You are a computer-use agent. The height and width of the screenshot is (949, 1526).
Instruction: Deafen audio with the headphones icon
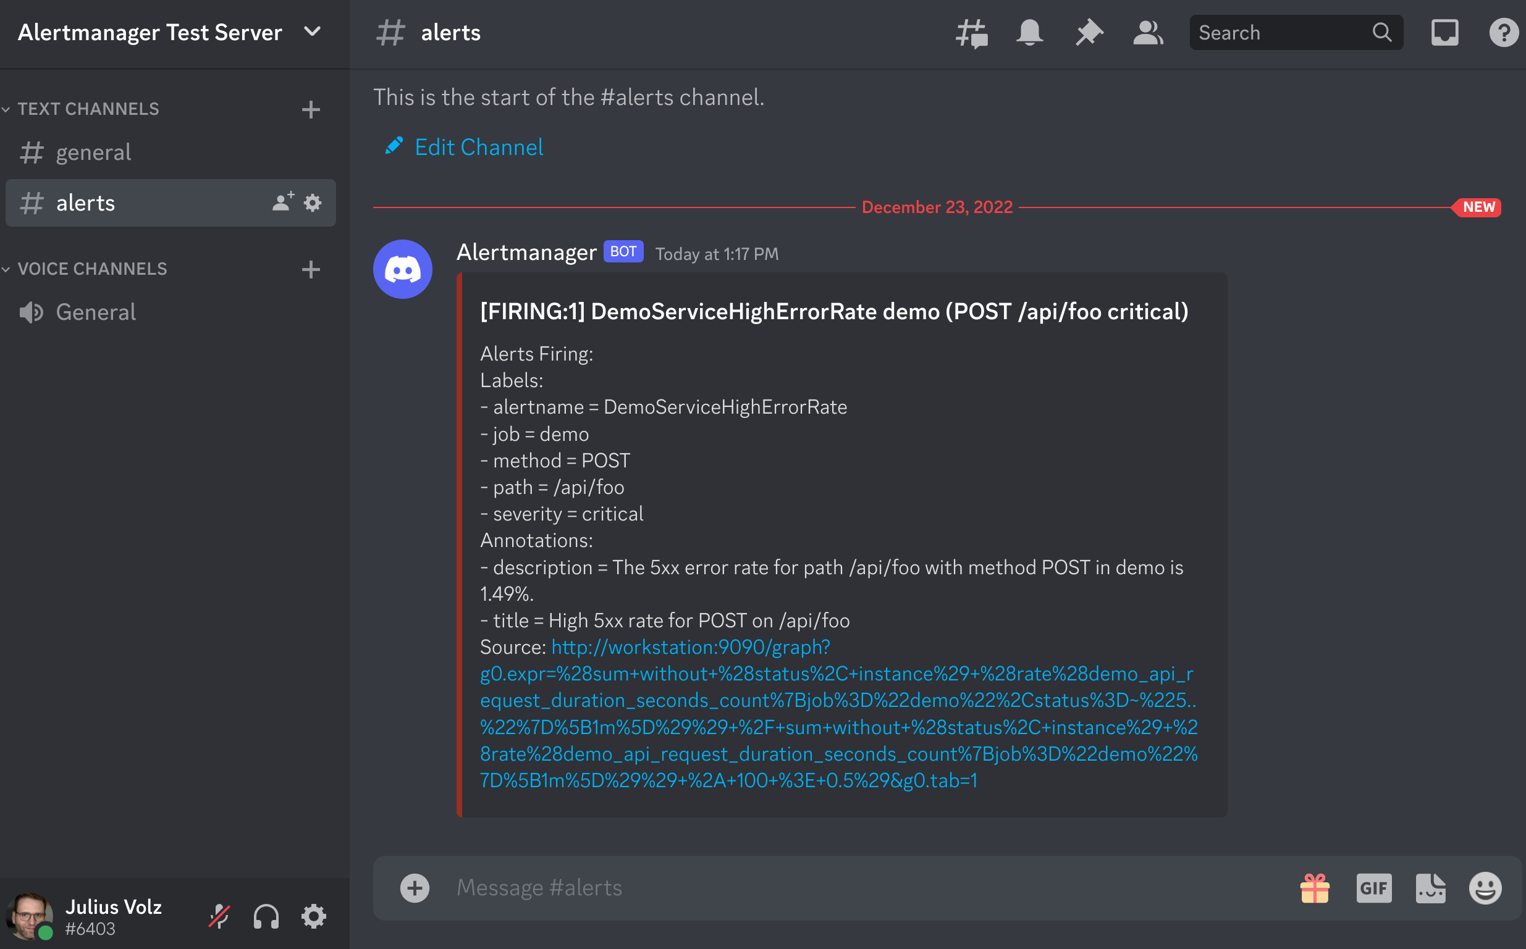coord(266,916)
